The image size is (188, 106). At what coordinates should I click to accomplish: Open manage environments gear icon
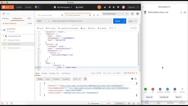[x=137, y=14]
